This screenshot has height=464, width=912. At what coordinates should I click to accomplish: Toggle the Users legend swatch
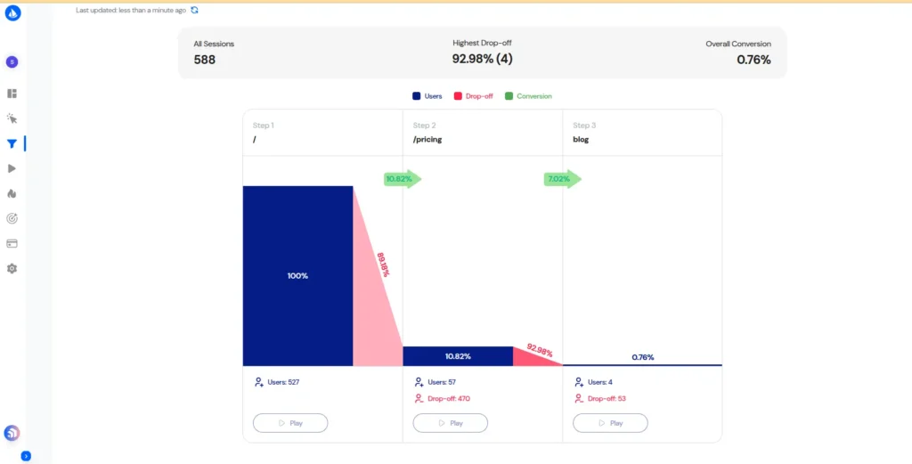click(x=417, y=96)
